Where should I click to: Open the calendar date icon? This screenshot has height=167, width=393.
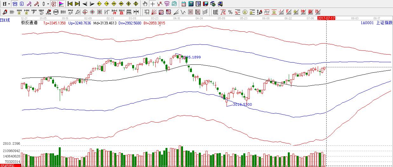pos(184,4)
